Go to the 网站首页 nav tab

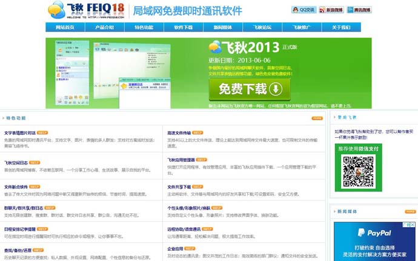(x=65, y=27)
